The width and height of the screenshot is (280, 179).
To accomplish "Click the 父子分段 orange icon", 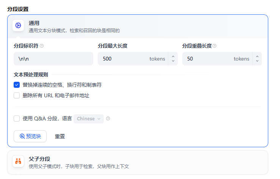I will (x=18, y=162).
